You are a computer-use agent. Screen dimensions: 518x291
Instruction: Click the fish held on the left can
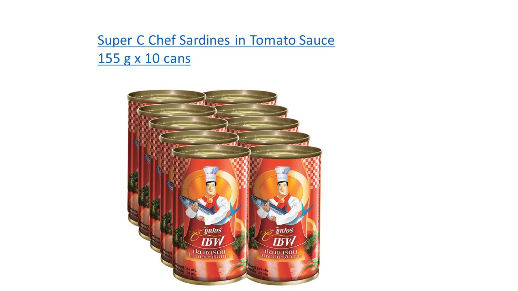click(x=200, y=206)
